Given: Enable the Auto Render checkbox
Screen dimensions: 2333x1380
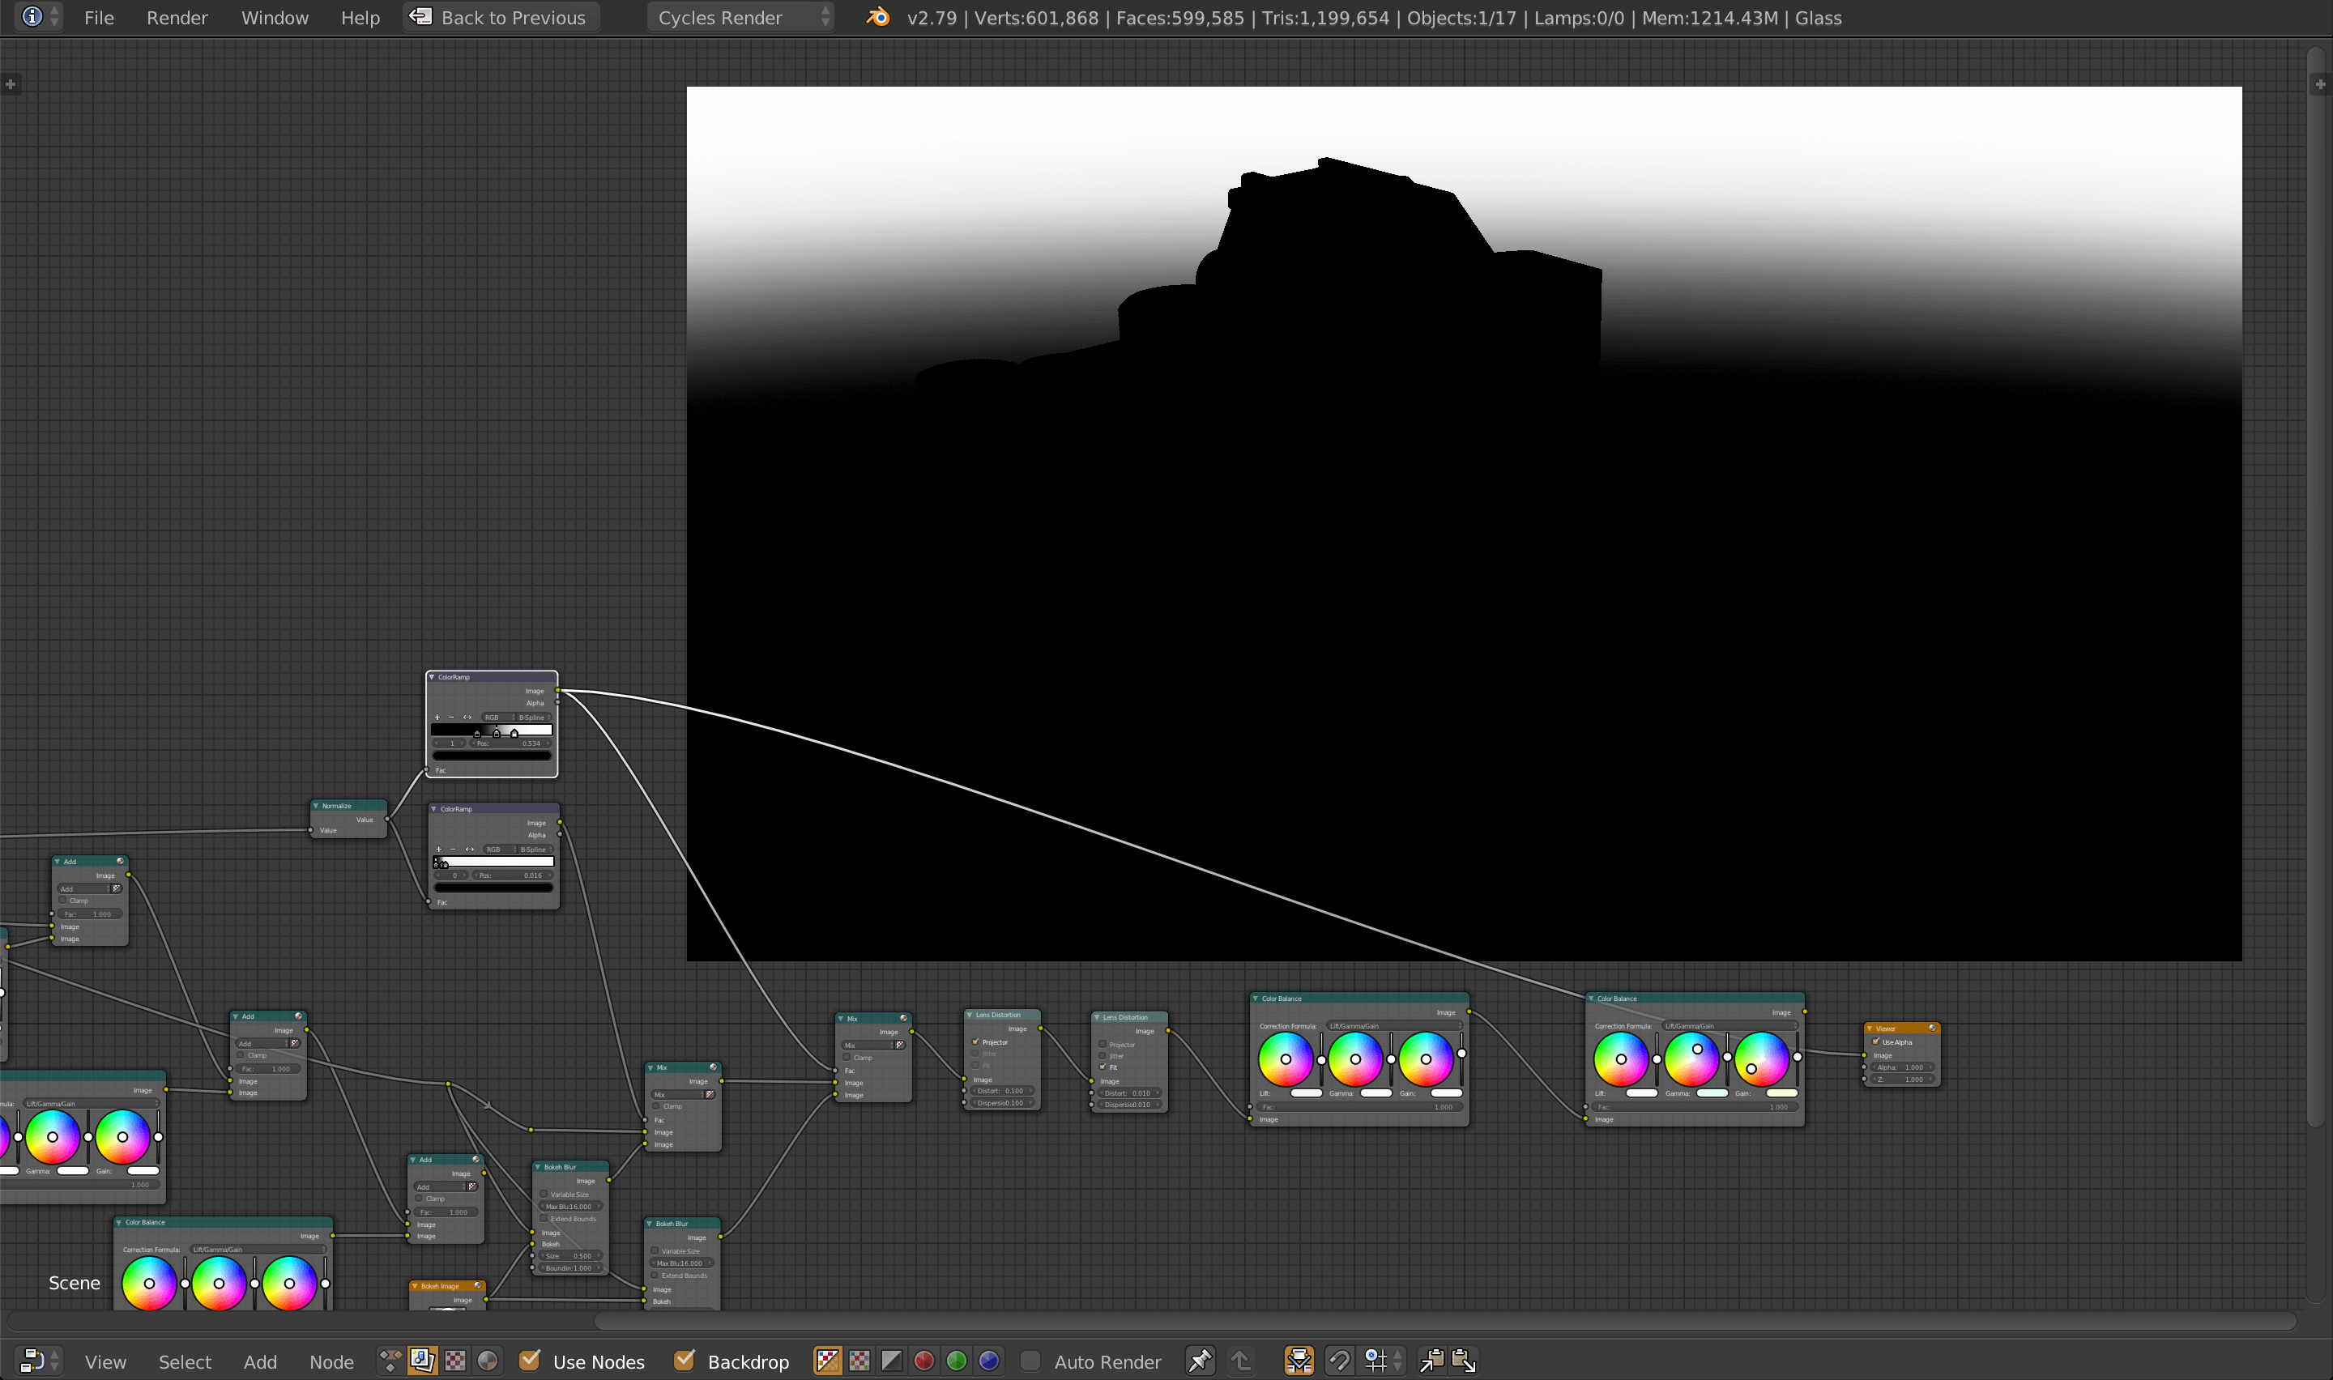Looking at the screenshot, I should tap(1030, 1361).
